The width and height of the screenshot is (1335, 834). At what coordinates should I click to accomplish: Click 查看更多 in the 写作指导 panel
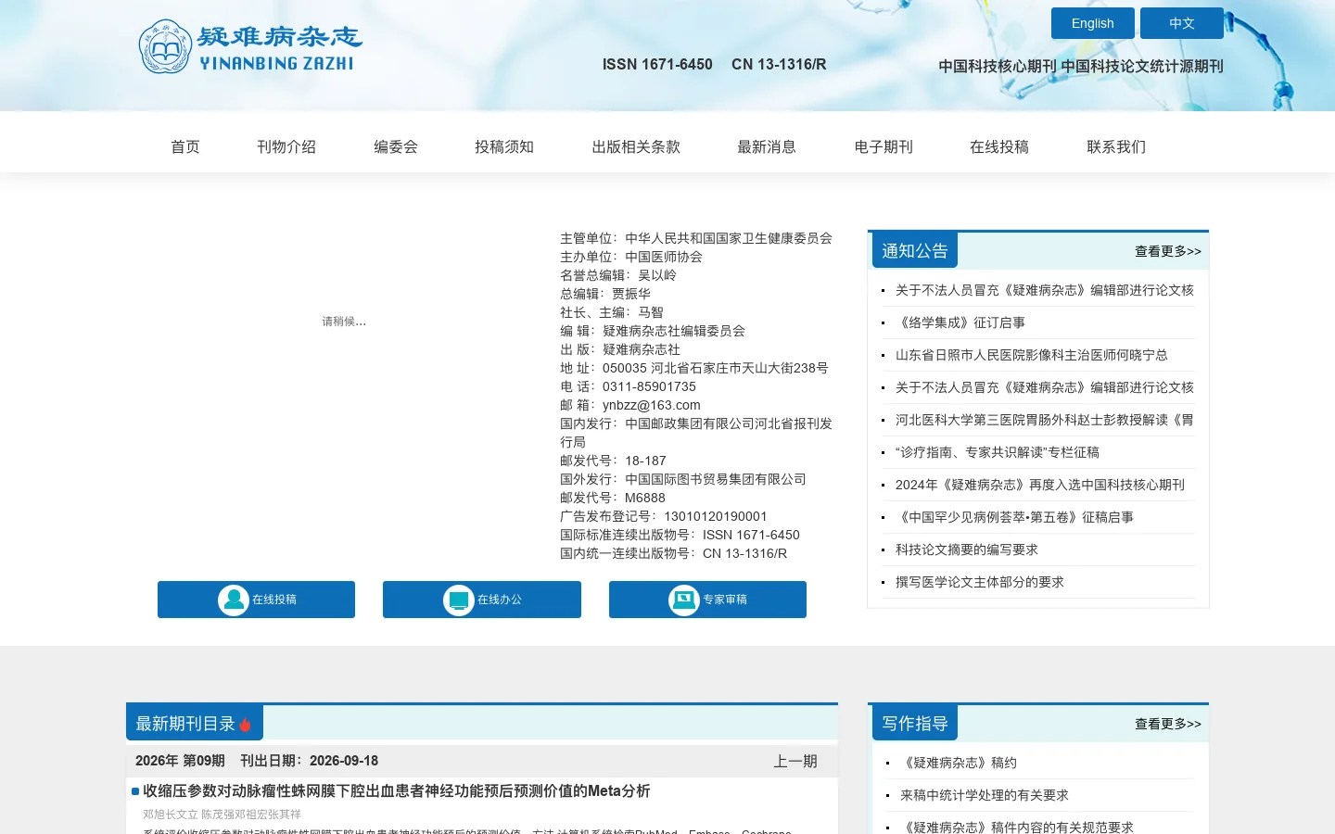1168,724
